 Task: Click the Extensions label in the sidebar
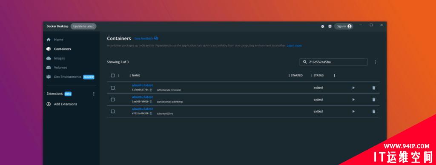pyautogui.click(x=55, y=94)
